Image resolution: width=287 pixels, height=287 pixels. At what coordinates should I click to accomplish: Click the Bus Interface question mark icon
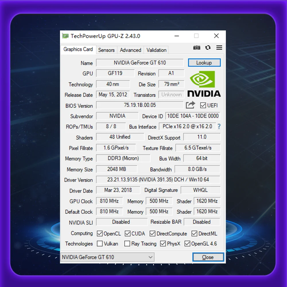coord(219,126)
